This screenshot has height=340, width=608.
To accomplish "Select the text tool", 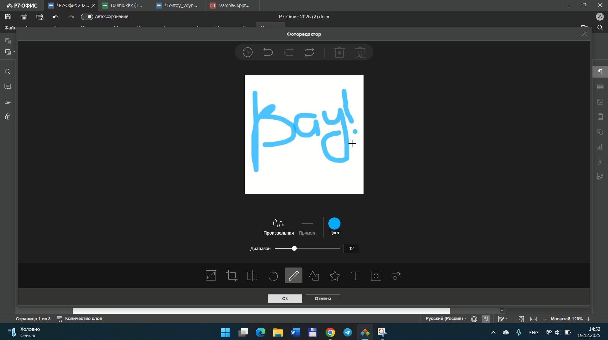I will tap(355, 276).
